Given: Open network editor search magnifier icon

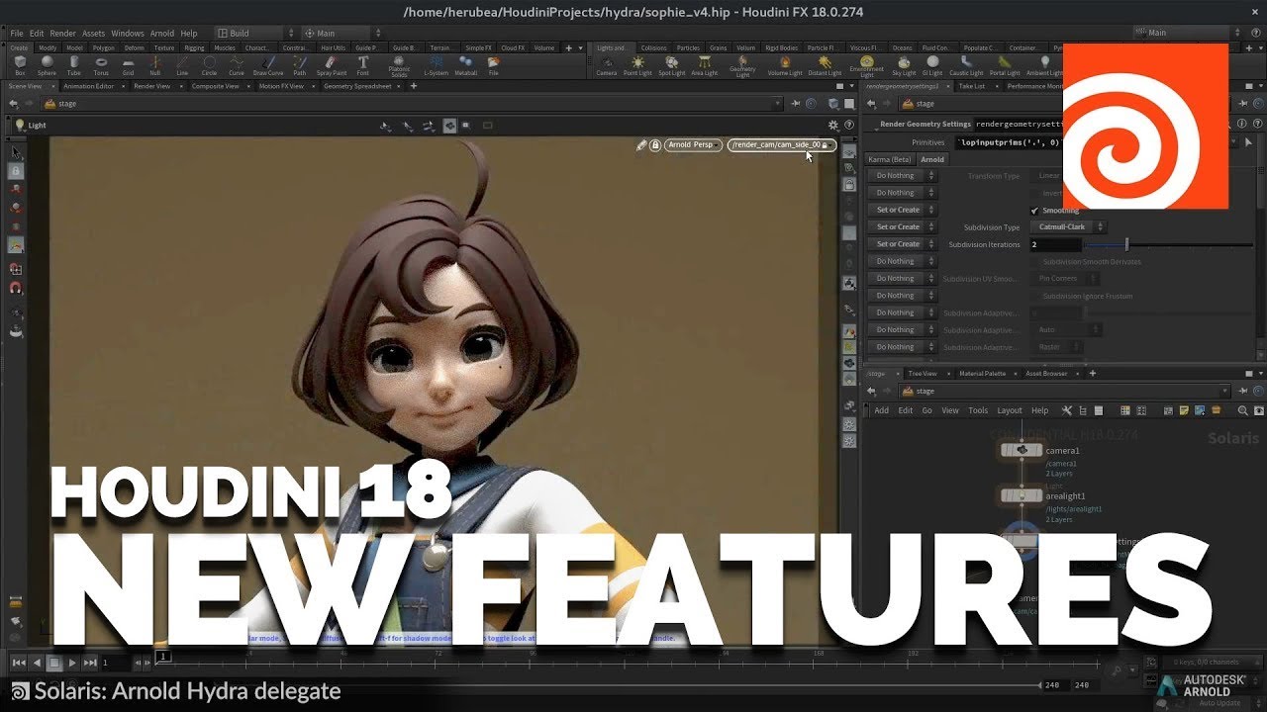Looking at the screenshot, I should coord(1243,410).
